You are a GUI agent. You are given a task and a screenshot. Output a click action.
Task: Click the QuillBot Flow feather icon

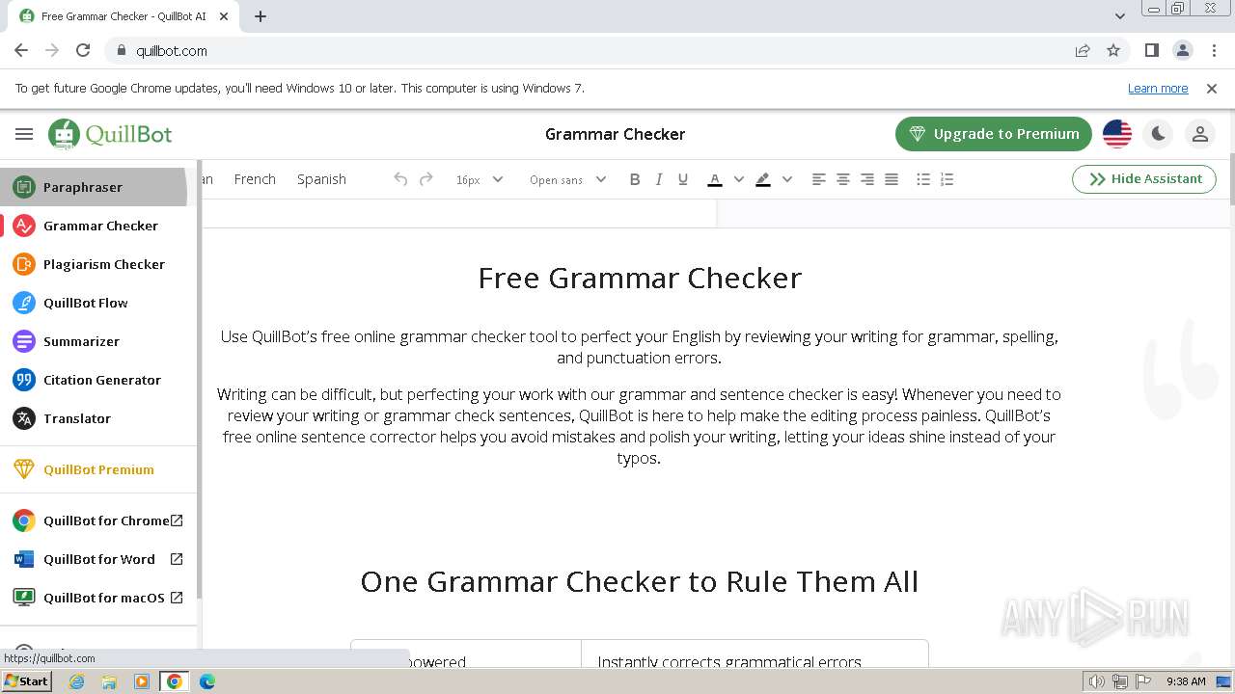24,303
